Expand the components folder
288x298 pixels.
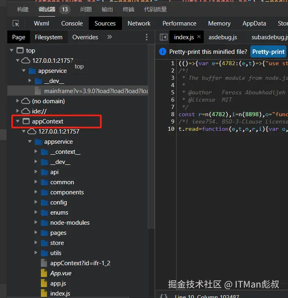[36, 192]
